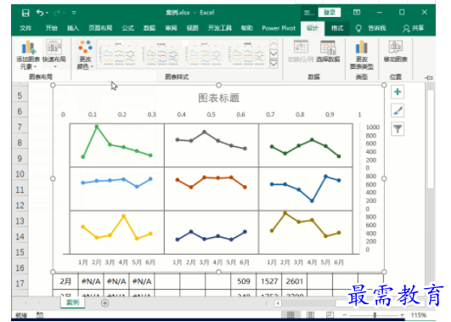Click cell containing 2月
Image resolution: width=451 pixels, height=322 pixels.
[x=65, y=281]
